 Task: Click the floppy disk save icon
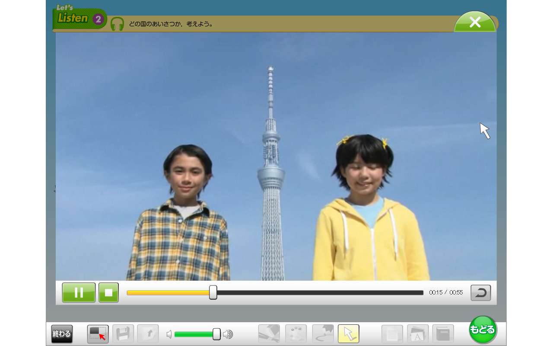pos(123,334)
